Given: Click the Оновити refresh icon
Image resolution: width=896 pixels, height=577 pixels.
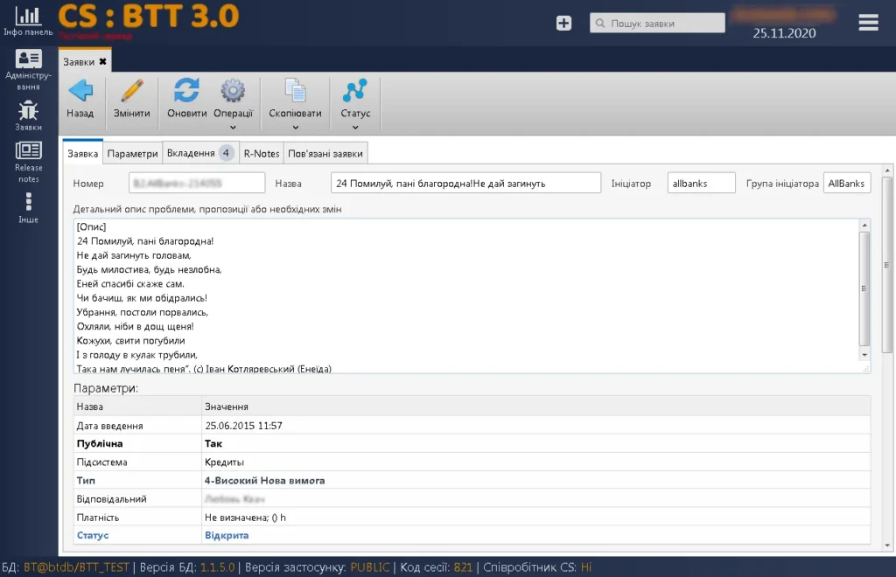Looking at the screenshot, I should (187, 90).
